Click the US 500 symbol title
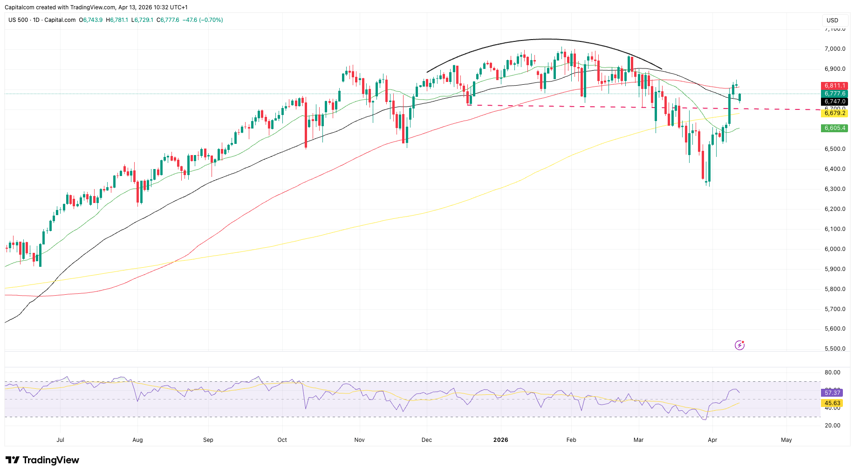This screenshot has width=855, height=474. (18, 20)
